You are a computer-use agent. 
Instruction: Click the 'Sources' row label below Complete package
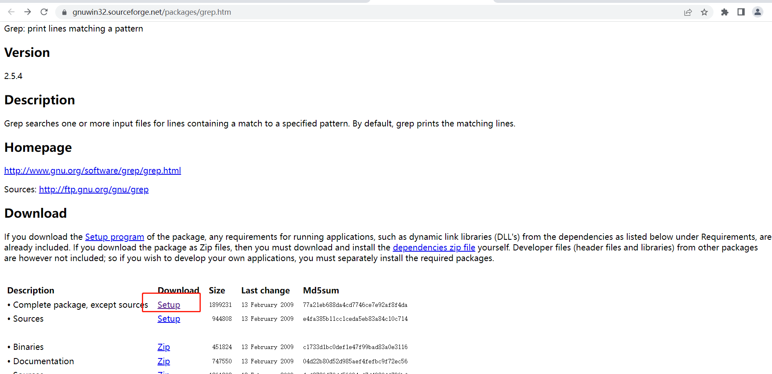click(28, 319)
